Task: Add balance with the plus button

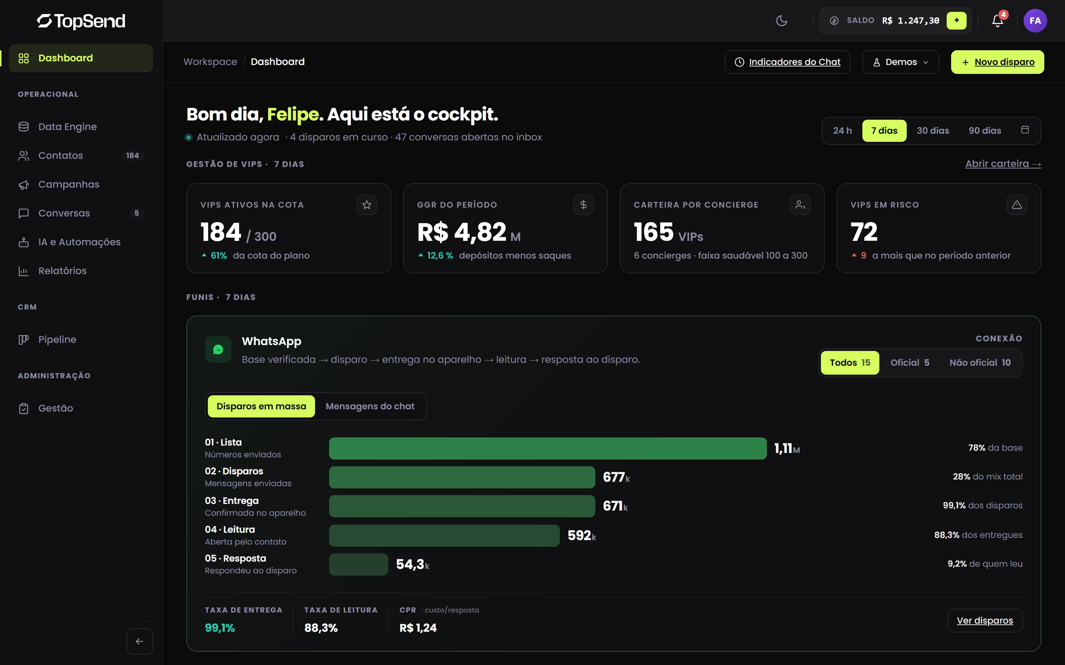Action: pyautogui.click(x=957, y=21)
